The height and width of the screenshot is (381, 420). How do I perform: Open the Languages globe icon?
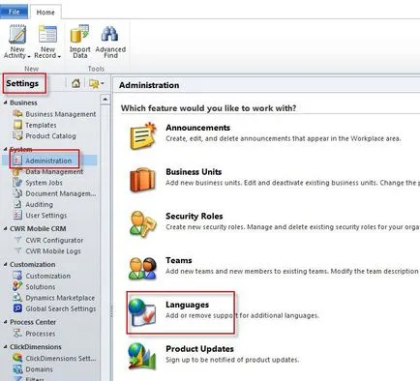point(142,312)
